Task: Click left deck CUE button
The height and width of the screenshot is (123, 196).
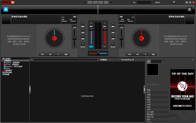Action: (42, 54)
